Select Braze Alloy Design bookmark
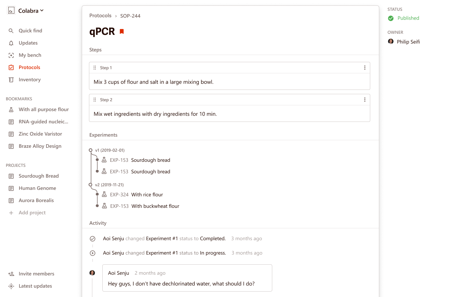This screenshot has width=461, height=297. point(40,146)
